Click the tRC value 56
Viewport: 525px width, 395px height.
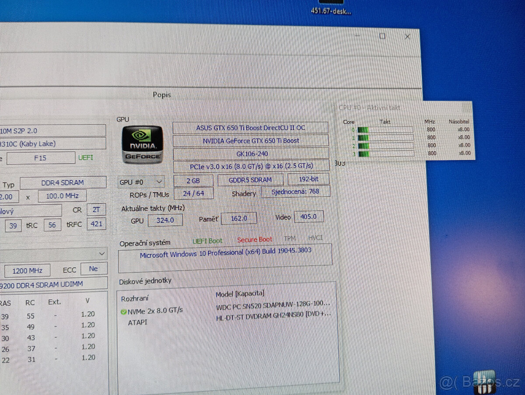tap(52, 225)
